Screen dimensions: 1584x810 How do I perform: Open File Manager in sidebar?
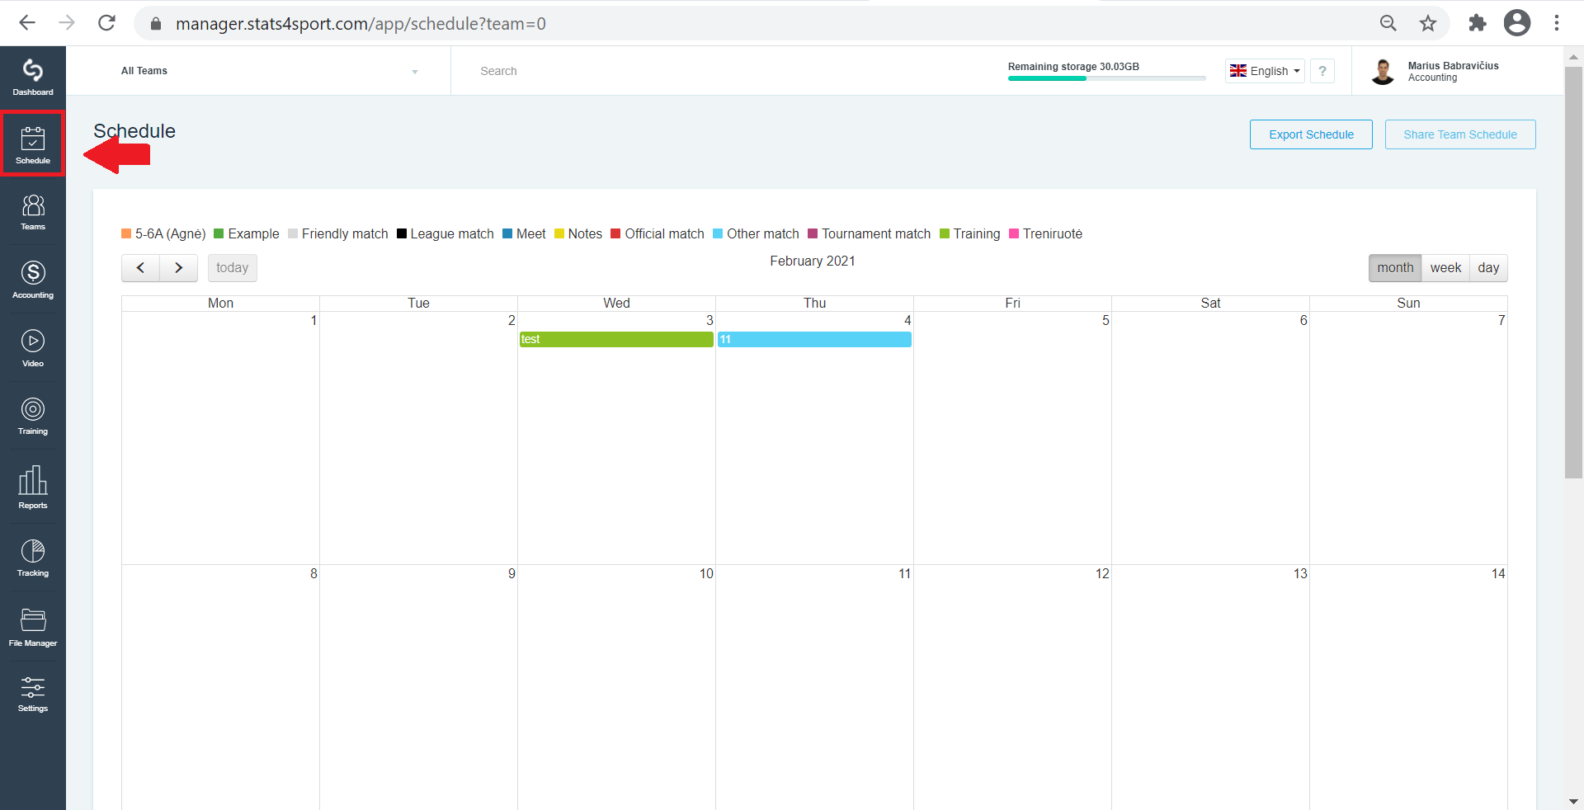click(33, 627)
